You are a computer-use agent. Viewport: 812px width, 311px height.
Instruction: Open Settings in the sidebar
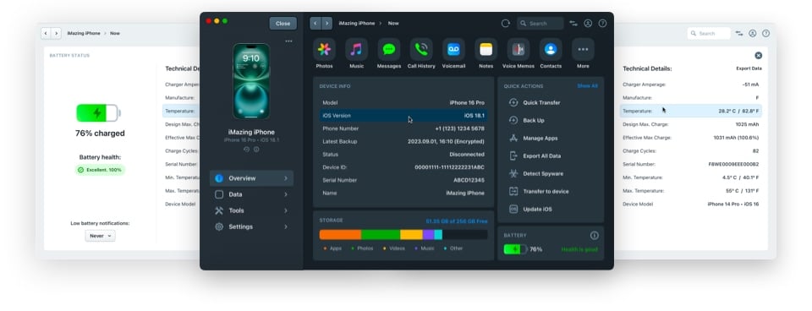tap(252, 226)
